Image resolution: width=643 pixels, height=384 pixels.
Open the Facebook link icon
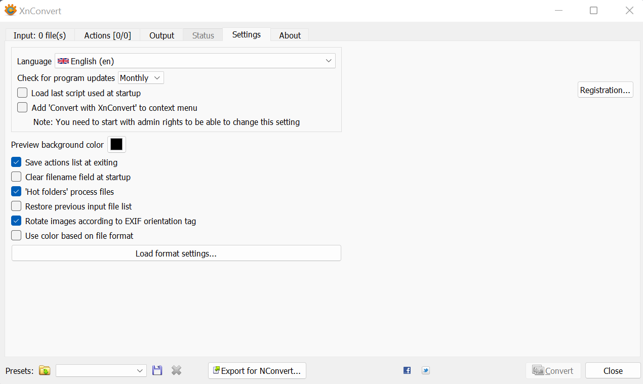click(407, 370)
